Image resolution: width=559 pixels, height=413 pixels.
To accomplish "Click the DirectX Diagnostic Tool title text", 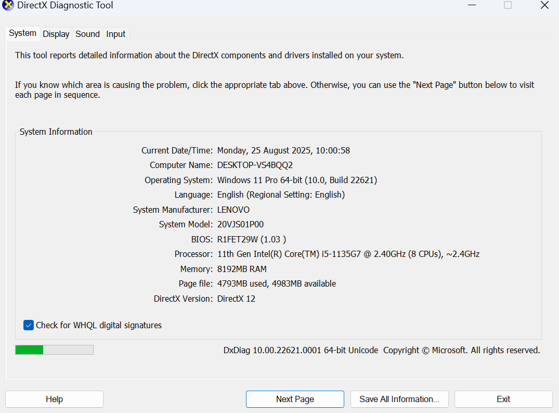I will coord(65,6).
